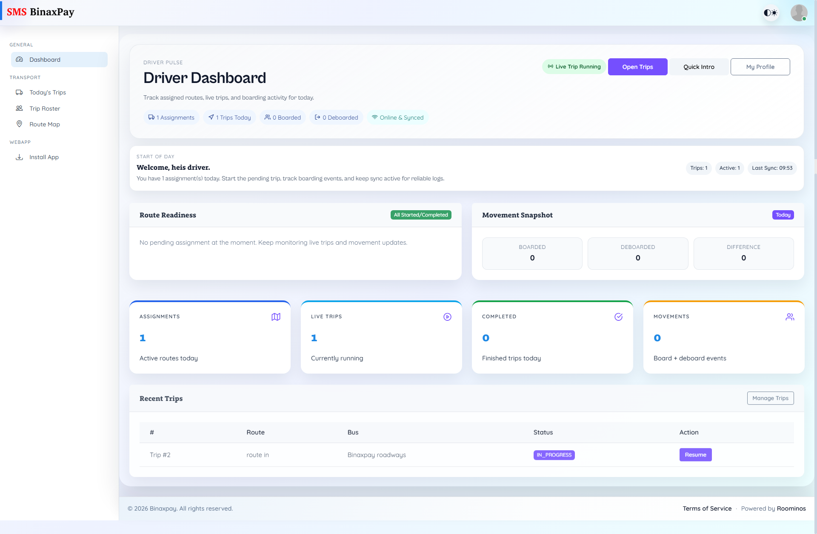Click the Install App download icon
The height and width of the screenshot is (534, 817).
pyautogui.click(x=19, y=157)
